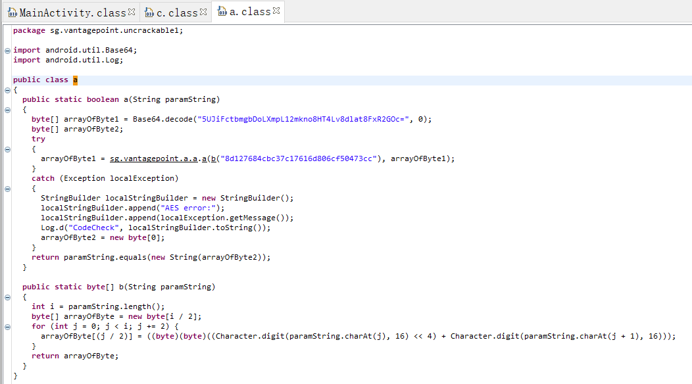The width and height of the screenshot is (692, 384).
Task: Click the int i = paramString.length() line
Action: point(98,307)
